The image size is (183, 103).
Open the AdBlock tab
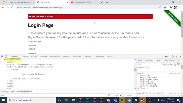pos(110,57)
